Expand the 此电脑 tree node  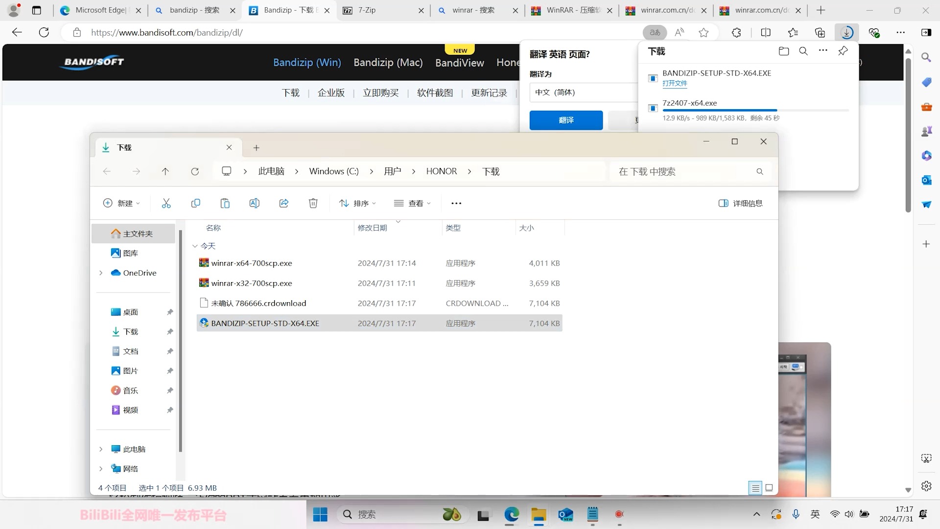click(101, 449)
